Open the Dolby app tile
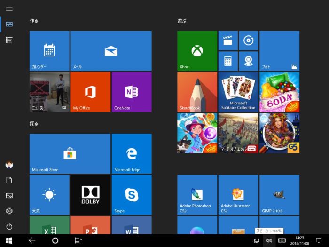 (90, 195)
